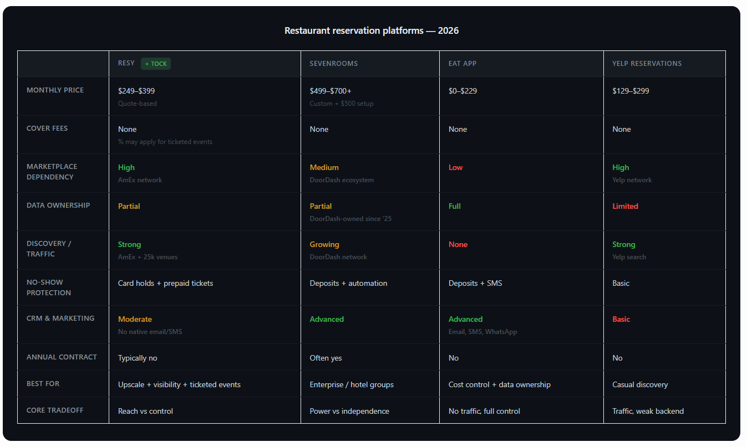The width and height of the screenshot is (747, 447).
Task: Click 'Moderate' CRM rating for Resy
Action: [135, 319]
